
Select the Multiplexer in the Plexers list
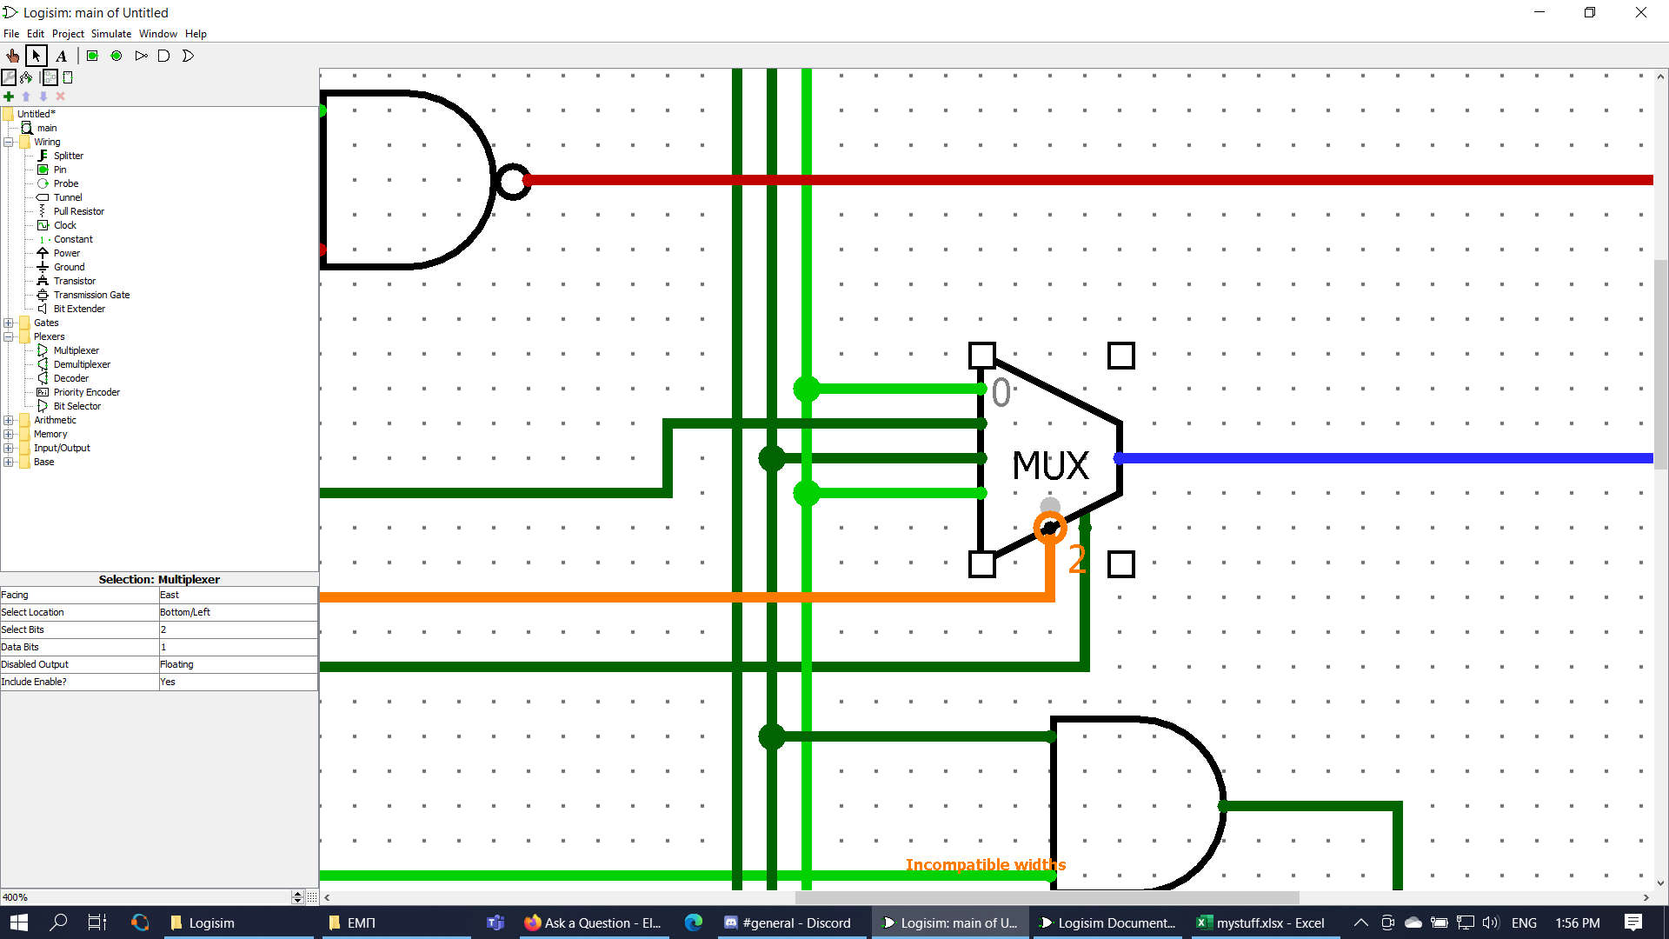[77, 350]
